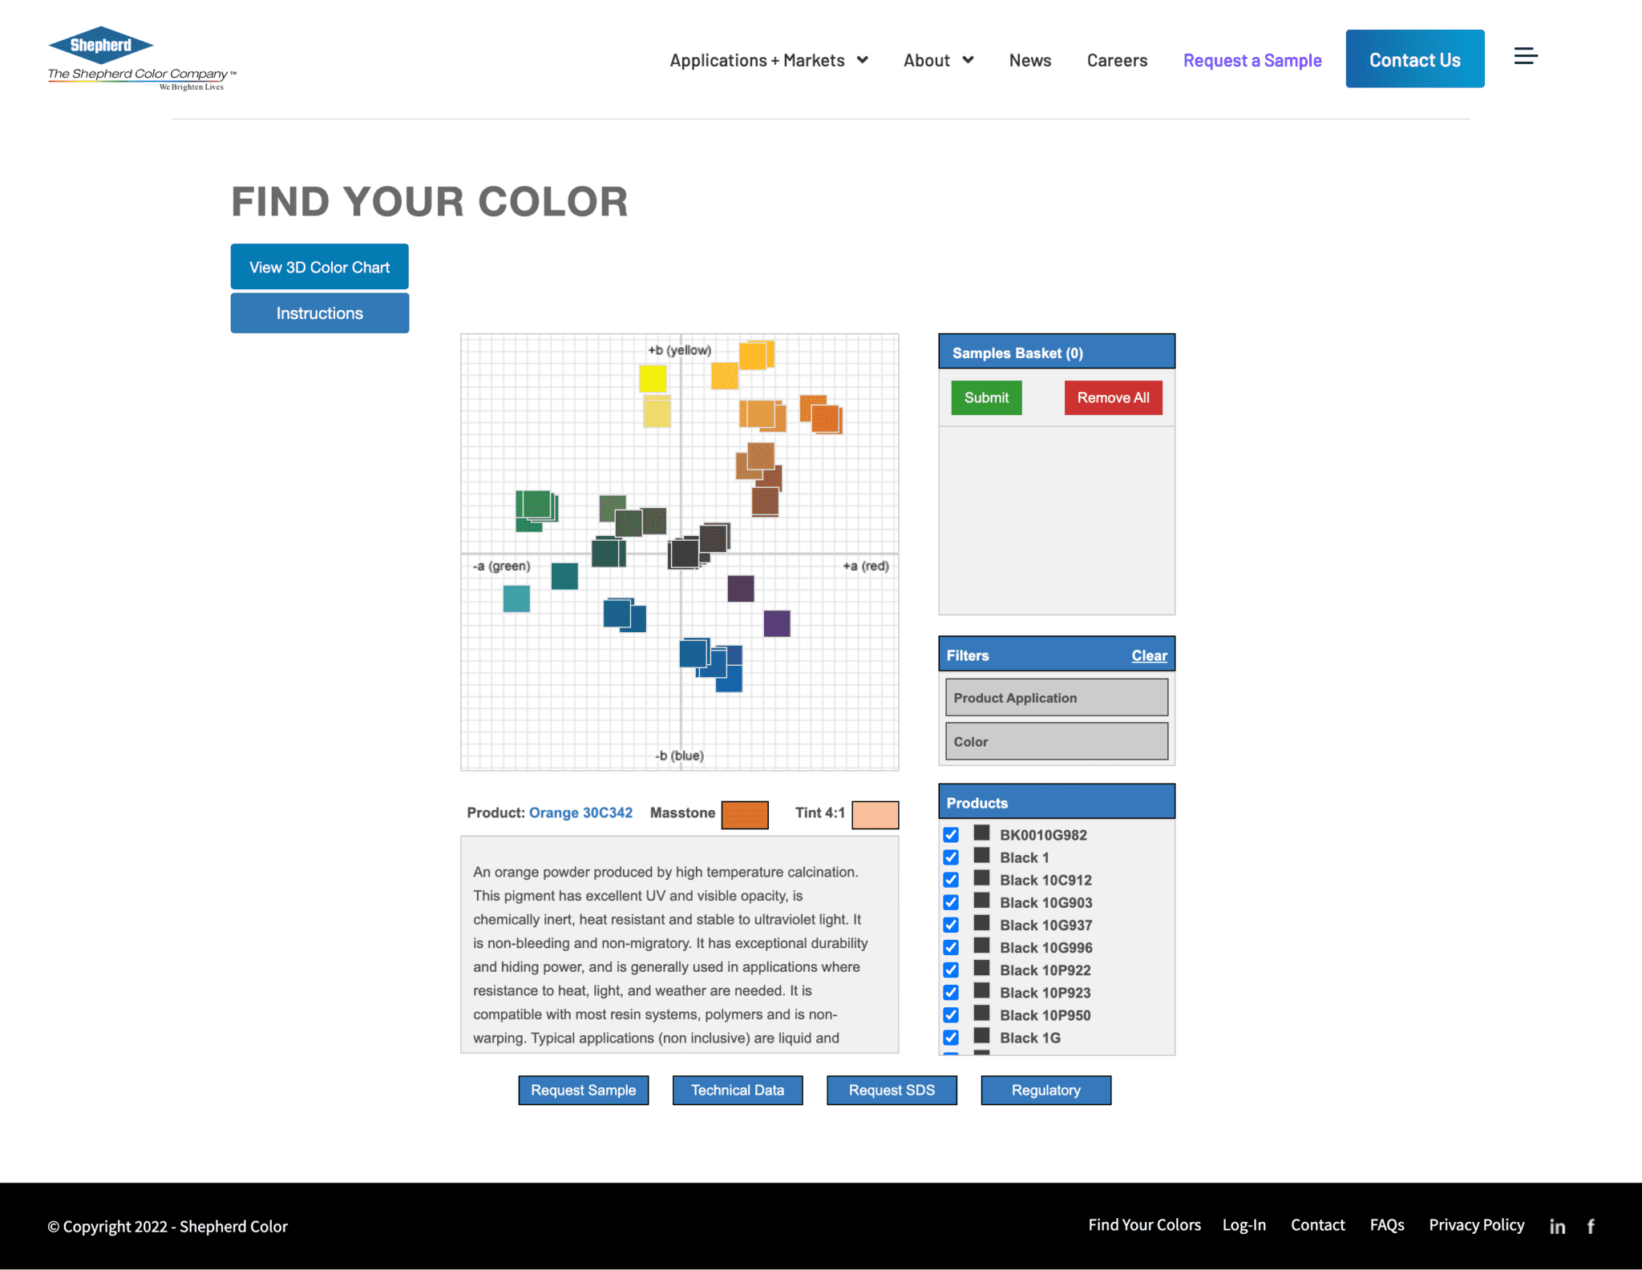
Task: Open the FAQs footer link
Action: click(x=1387, y=1224)
